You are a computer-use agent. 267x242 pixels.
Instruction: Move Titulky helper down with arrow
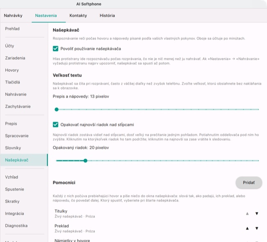click(x=257, y=214)
